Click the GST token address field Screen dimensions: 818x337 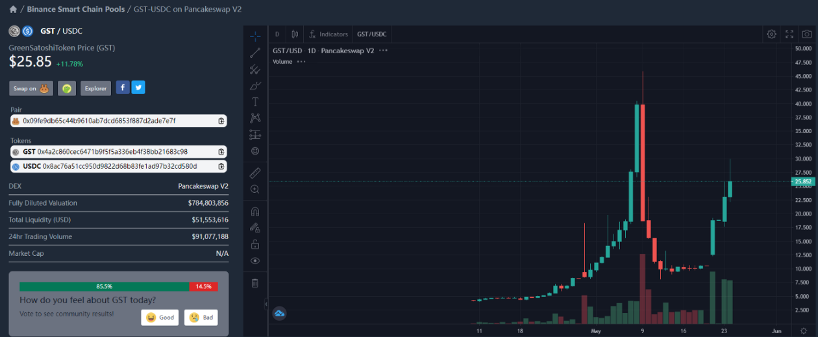coord(118,151)
